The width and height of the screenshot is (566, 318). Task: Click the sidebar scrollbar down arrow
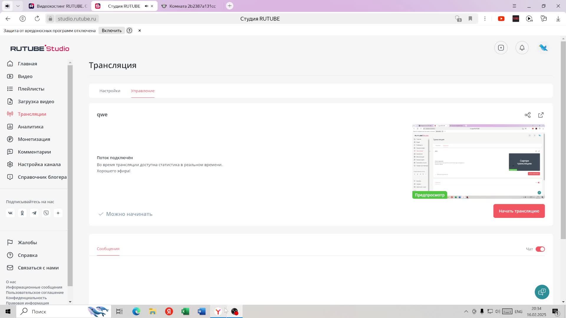pos(70,302)
